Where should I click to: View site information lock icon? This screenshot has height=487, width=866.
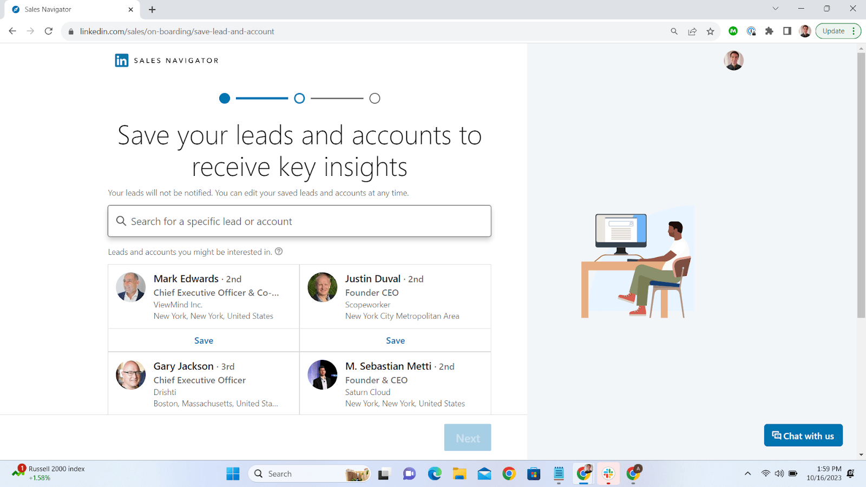coord(71,31)
